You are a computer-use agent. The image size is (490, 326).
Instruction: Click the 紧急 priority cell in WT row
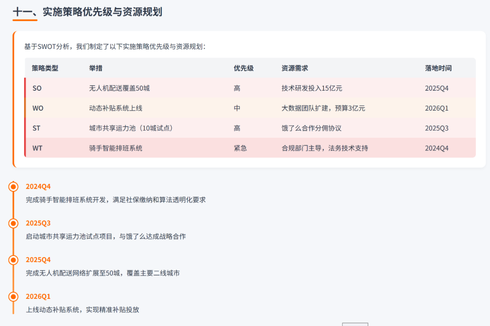(240, 148)
